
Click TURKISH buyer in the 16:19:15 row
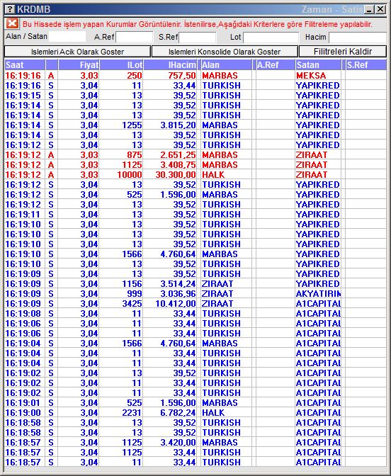(x=226, y=96)
